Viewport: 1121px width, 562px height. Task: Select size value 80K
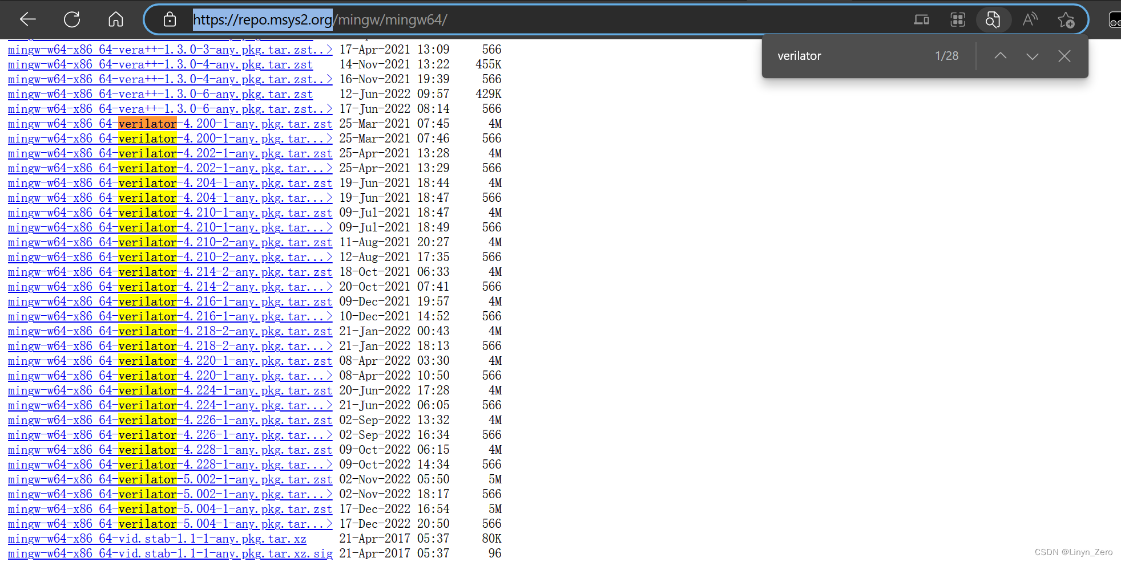coord(492,539)
